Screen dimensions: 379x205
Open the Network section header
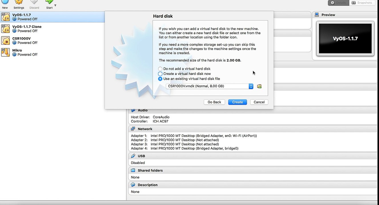(x=252, y=129)
